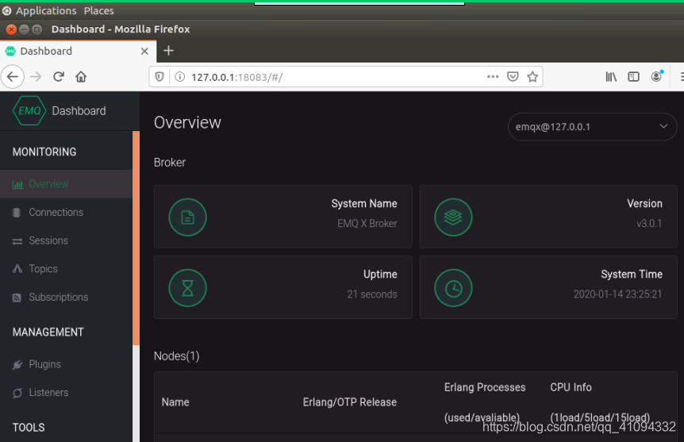Open the Places menu

tap(99, 10)
